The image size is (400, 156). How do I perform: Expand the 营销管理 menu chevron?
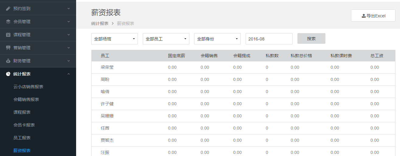coord(69,48)
